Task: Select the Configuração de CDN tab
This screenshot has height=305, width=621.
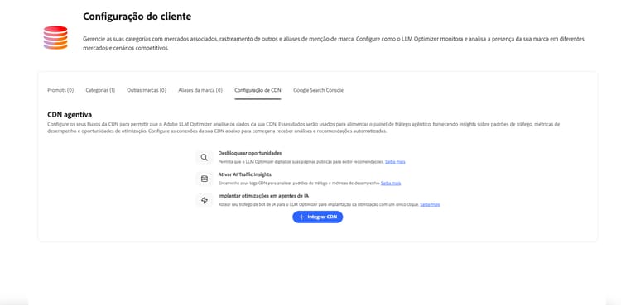Action: (x=258, y=90)
